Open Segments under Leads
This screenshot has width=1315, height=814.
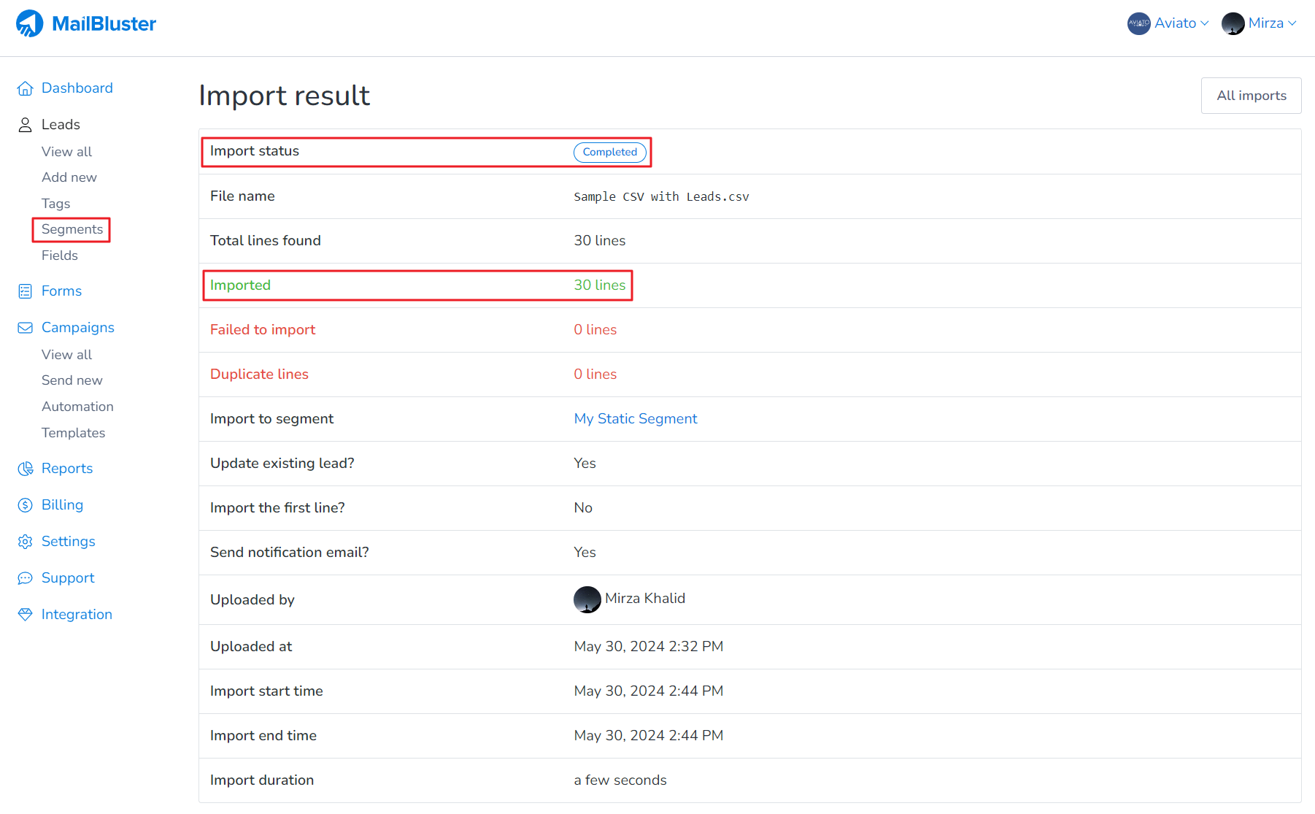pyautogui.click(x=72, y=229)
